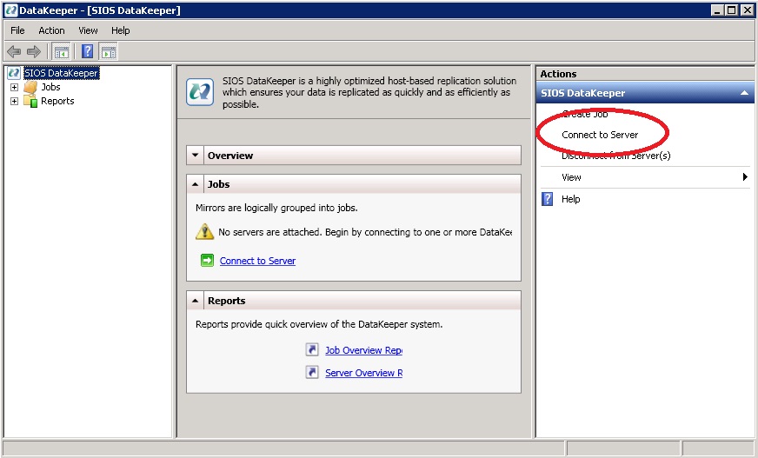Toggle the Show/Hide Console Tree toolbar icon

(62, 51)
